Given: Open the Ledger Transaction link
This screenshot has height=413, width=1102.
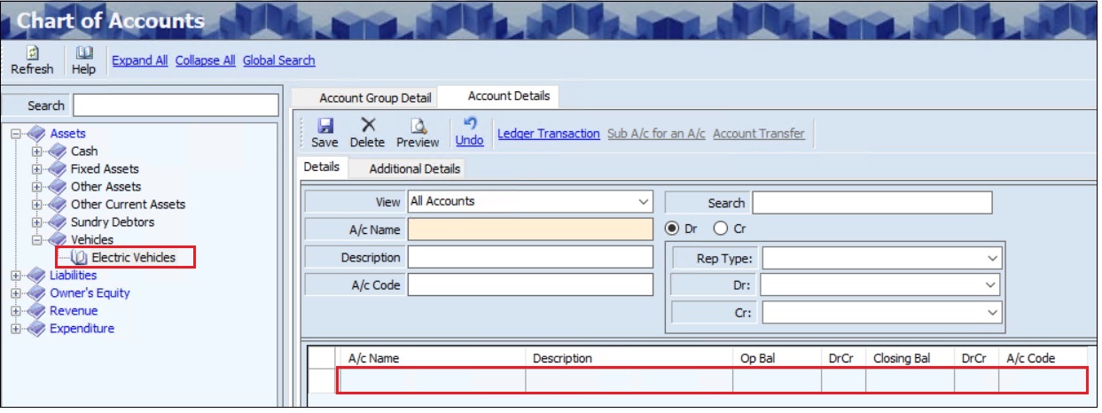Looking at the screenshot, I should coord(548,134).
